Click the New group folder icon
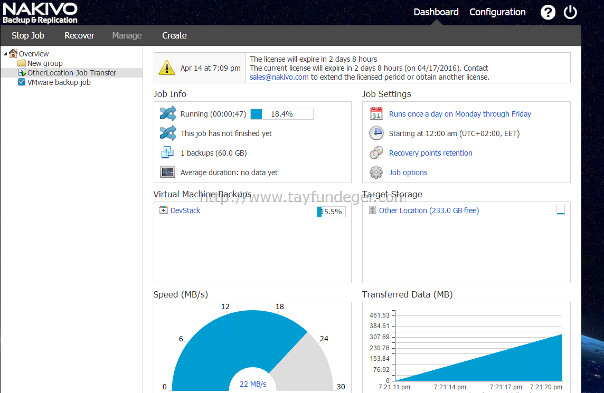This screenshot has height=393, width=604. pyautogui.click(x=22, y=63)
